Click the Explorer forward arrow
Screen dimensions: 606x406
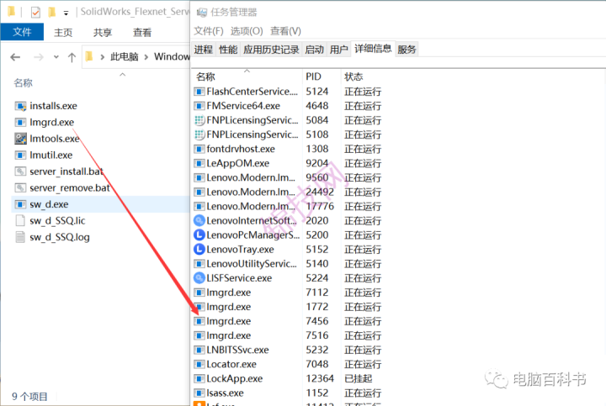pos(38,57)
